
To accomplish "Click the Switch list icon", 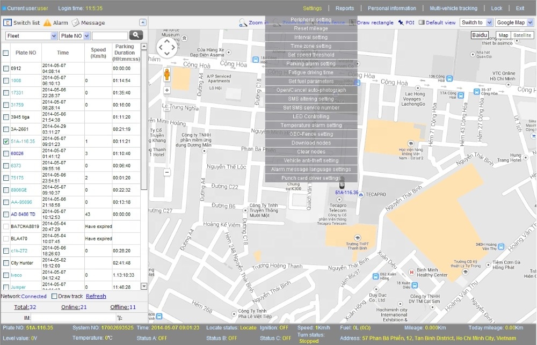I will pyautogui.click(x=8, y=23).
